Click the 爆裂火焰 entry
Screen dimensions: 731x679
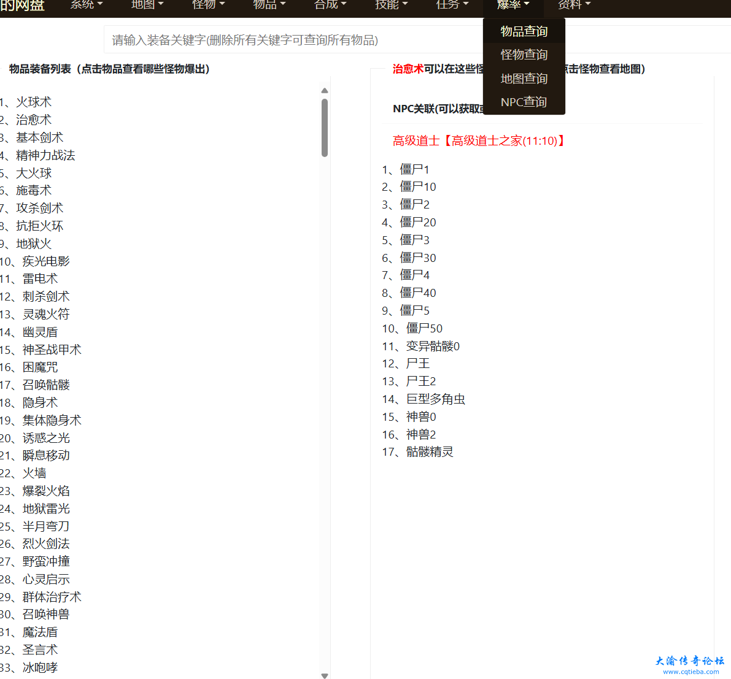(x=46, y=491)
